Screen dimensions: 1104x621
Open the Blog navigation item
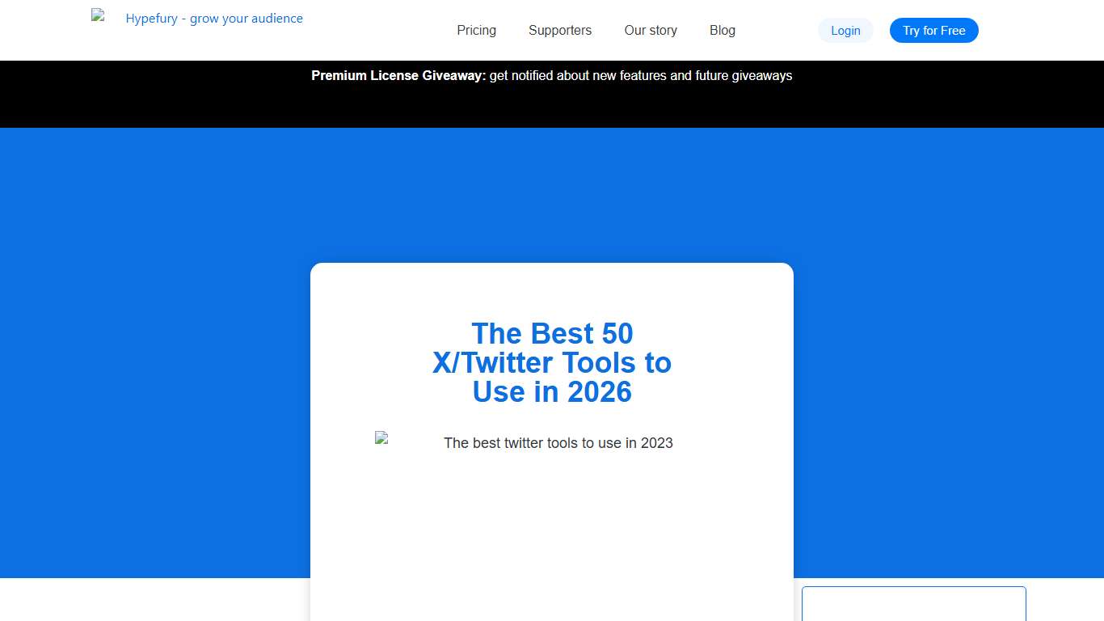click(722, 30)
